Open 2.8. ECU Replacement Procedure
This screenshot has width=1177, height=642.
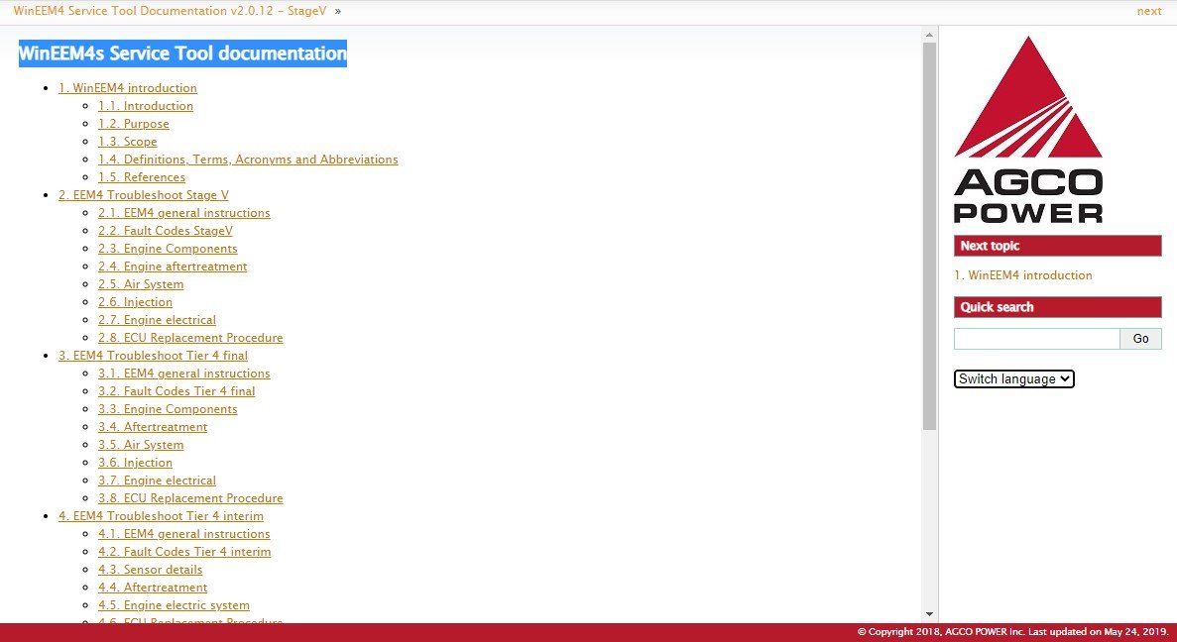tap(189, 338)
